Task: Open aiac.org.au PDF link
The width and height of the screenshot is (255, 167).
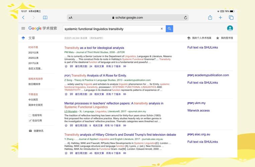Action: (199, 134)
